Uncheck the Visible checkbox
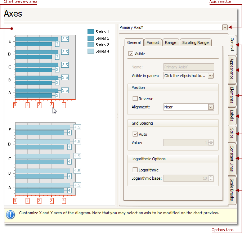Screen dimensions: 242x233 point(131,54)
